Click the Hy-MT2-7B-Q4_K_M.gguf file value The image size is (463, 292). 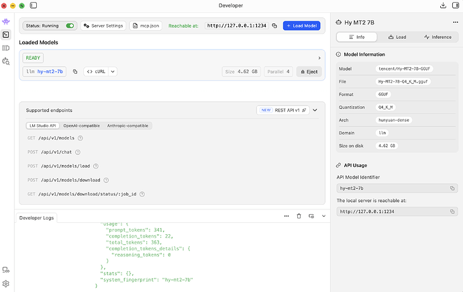tap(403, 81)
